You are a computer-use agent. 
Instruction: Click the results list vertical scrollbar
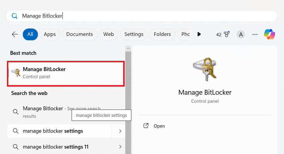[x=128, y=102]
